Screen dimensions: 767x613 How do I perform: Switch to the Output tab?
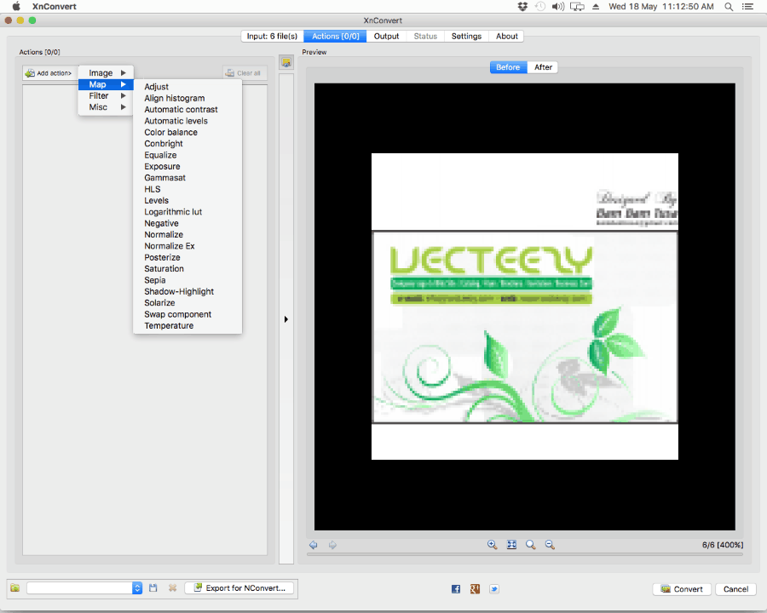pyautogui.click(x=386, y=36)
